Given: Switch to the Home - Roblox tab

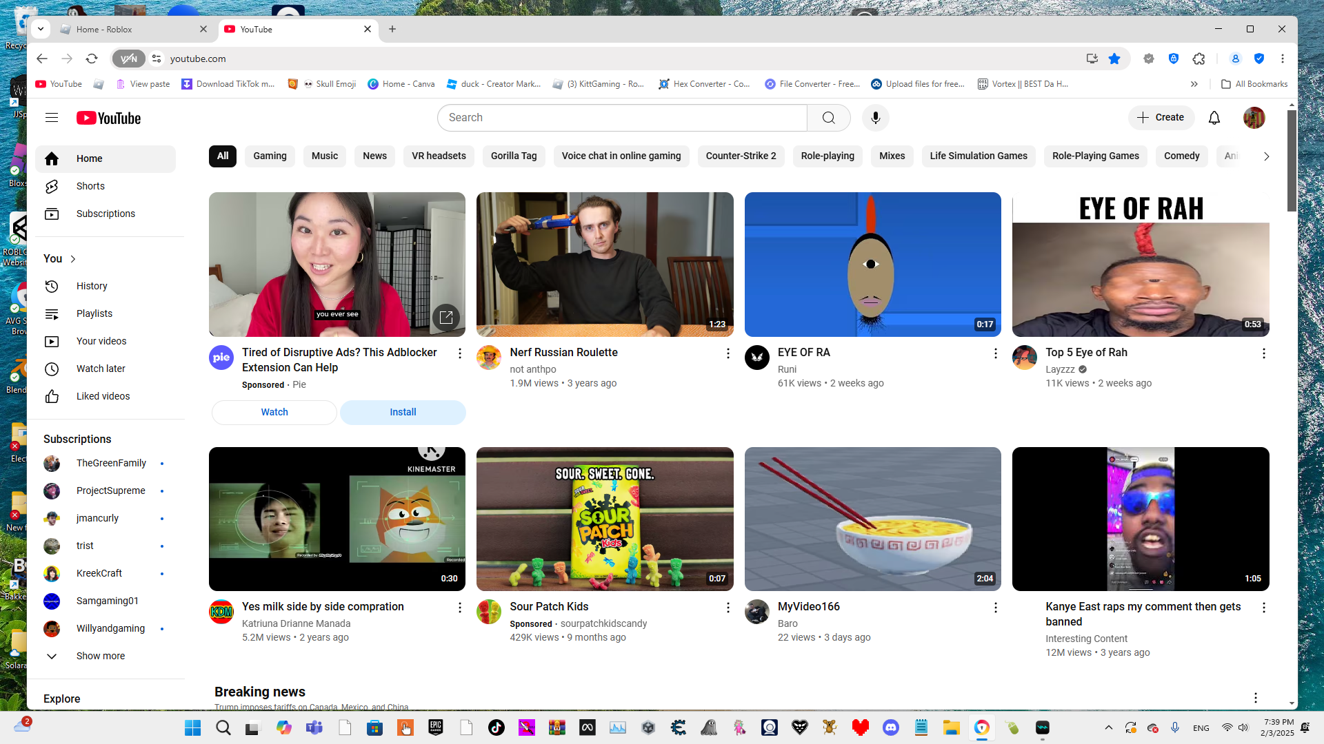Looking at the screenshot, I should (134, 30).
